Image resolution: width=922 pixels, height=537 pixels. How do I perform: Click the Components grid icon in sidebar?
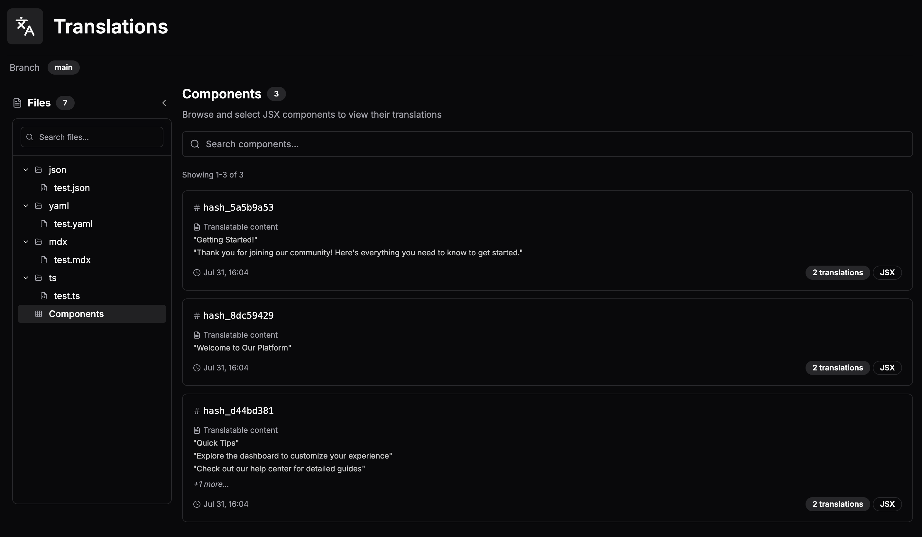coord(38,314)
